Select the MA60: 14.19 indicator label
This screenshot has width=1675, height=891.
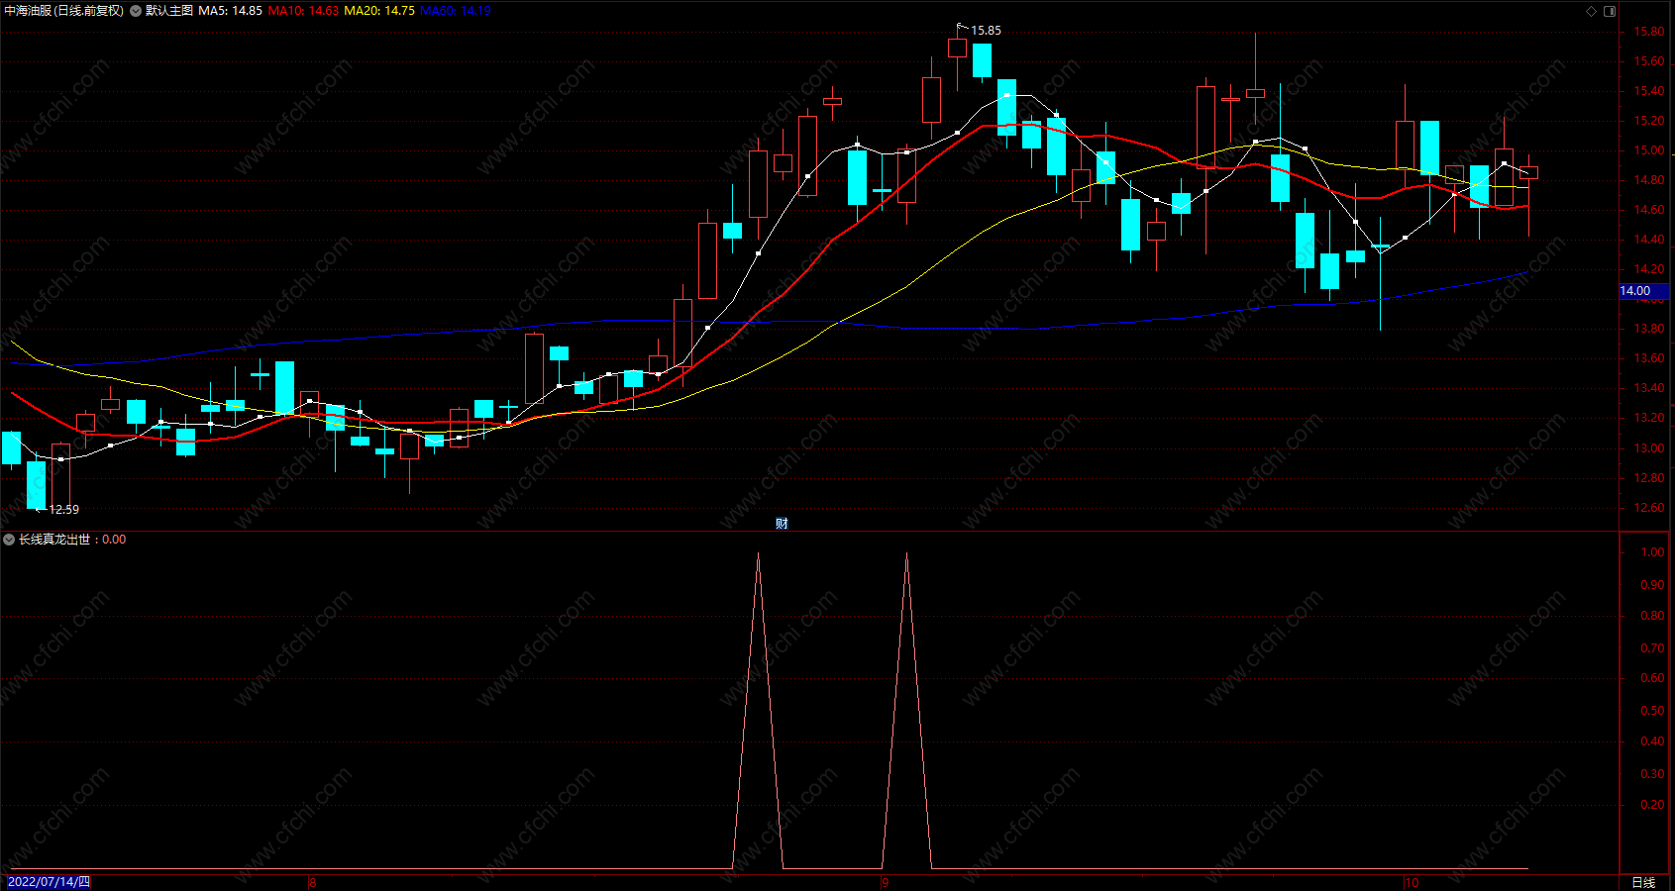(x=456, y=11)
